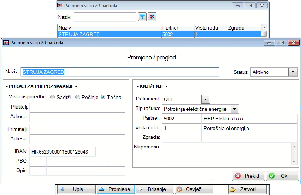Image resolution: width=301 pixels, height=195 pixels.
Task: Click the Upis button in back window
Action: point(77,189)
